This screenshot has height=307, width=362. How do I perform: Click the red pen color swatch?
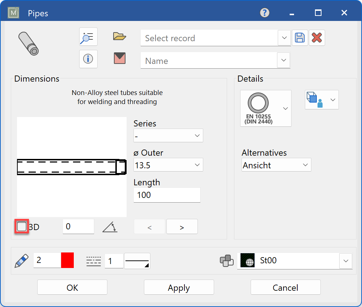click(x=67, y=260)
